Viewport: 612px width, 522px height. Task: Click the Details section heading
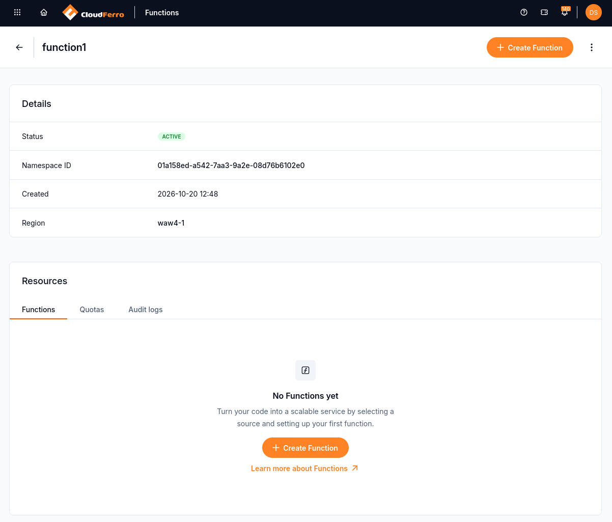[x=37, y=104]
